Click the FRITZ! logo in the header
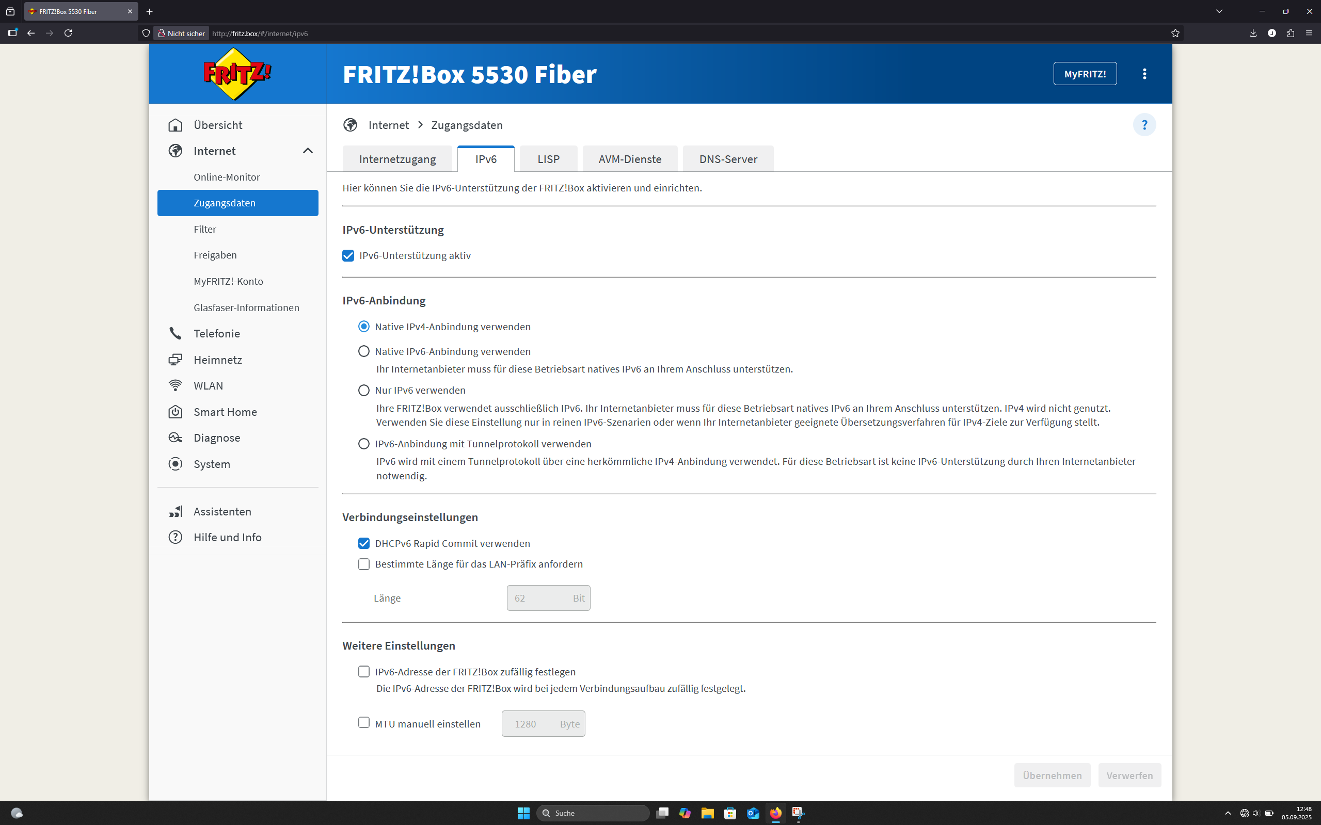This screenshot has width=1321, height=825. [237, 74]
